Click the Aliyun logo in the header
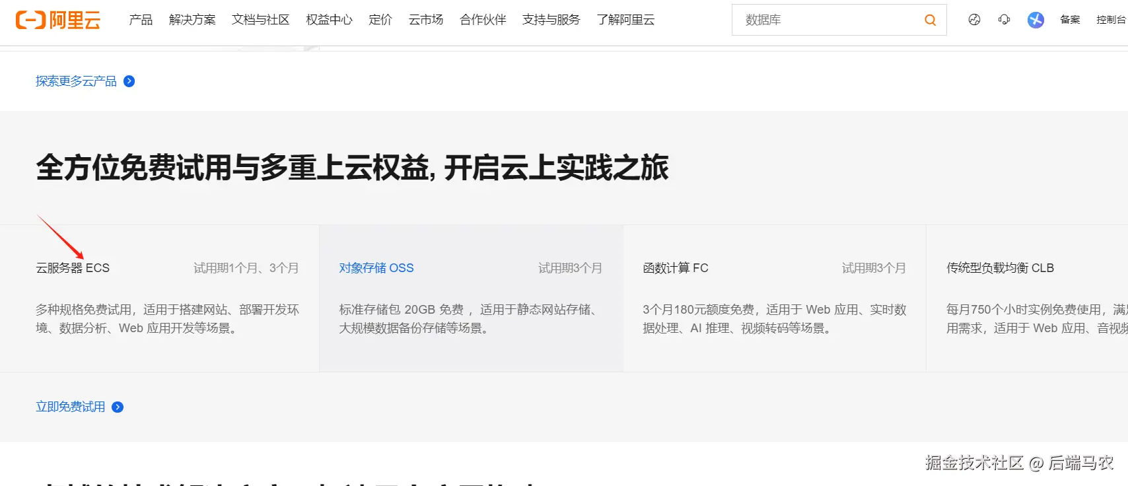The height and width of the screenshot is (486, 1128). (58, 20)
